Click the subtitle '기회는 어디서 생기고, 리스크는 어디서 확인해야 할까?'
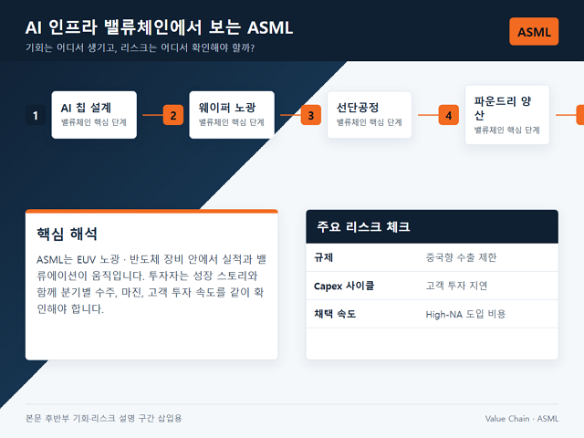The image size is (584, 438). tap(140, 47)
